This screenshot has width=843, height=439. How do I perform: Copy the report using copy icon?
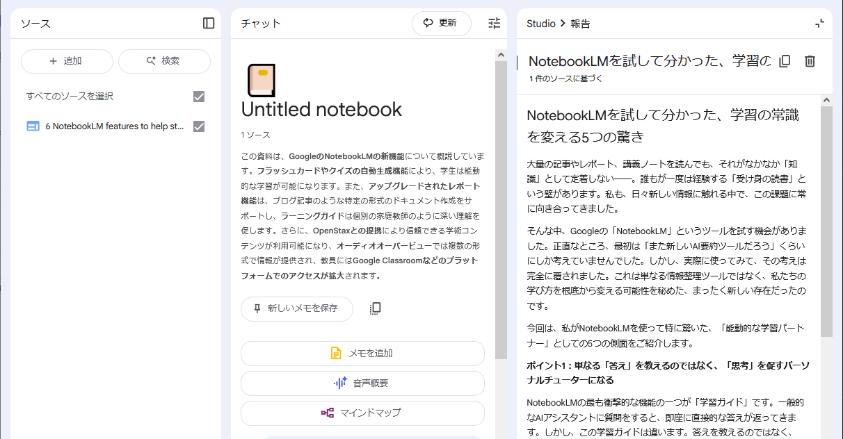click(x=785, y=61)
